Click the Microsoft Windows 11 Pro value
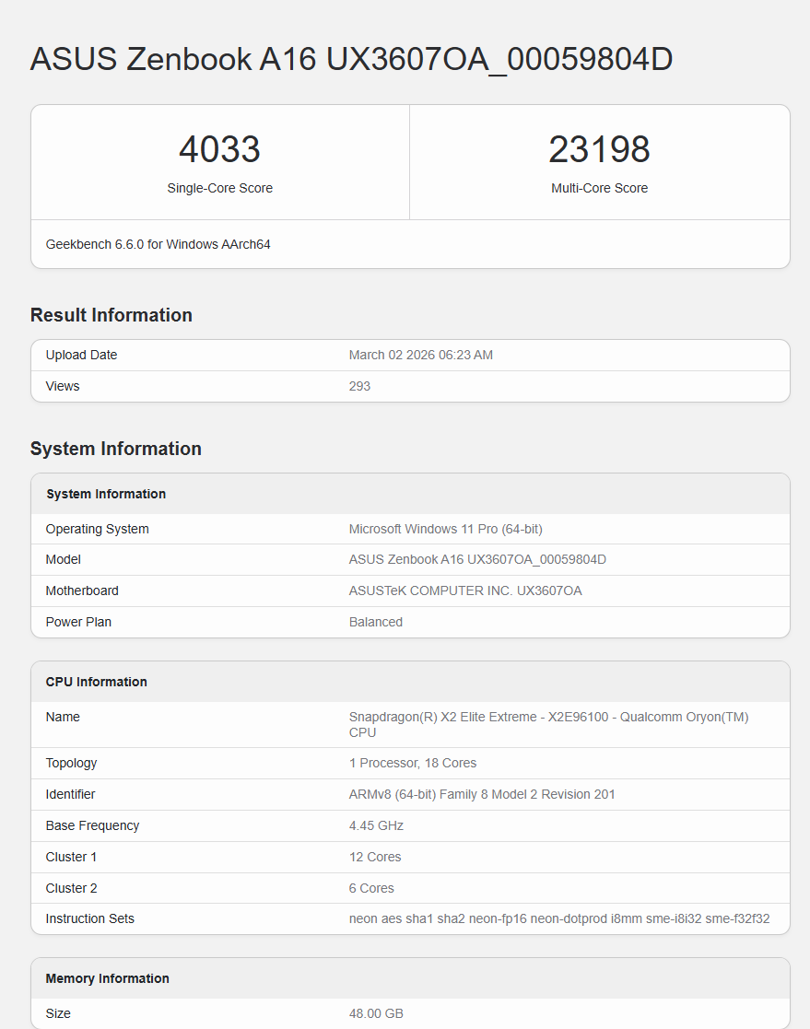 pyautogui.click(x=445, y=529)
